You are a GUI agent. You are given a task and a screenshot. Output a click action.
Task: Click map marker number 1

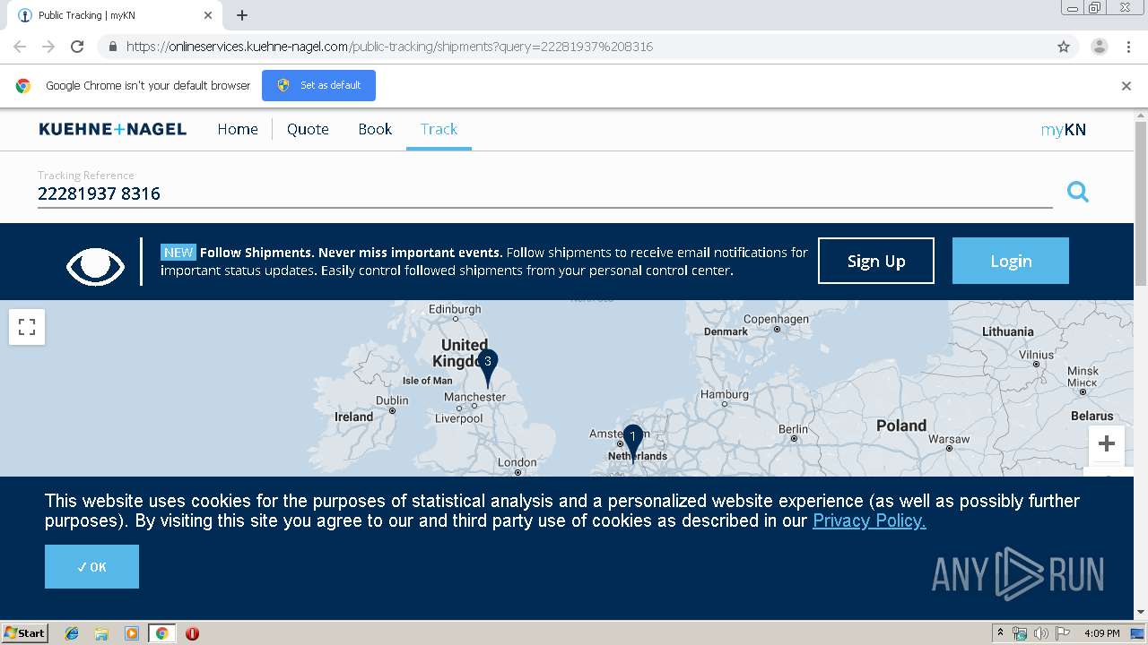pyautogui.click(x=633, y=443)
